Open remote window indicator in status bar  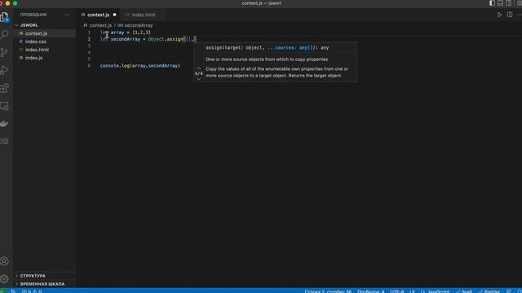click(x=3, y=291)
